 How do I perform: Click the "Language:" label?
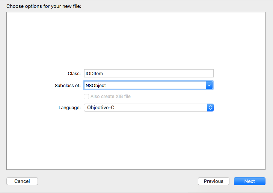tap(69, 108)
